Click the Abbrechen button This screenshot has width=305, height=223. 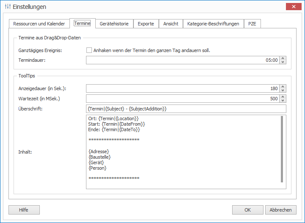(x=281, y=210)
